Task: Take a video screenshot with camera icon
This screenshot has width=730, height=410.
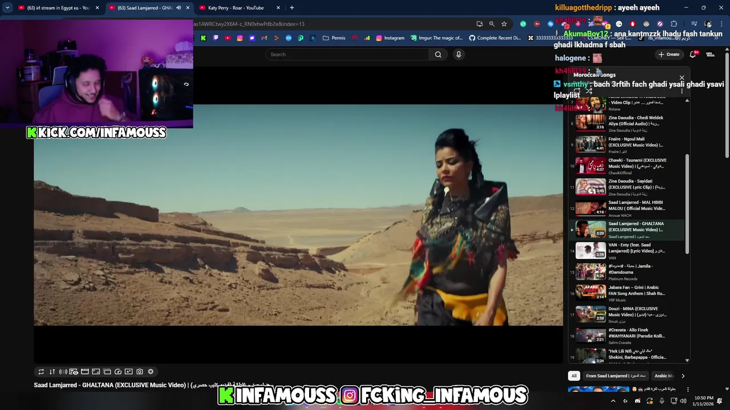Action: 140,372
